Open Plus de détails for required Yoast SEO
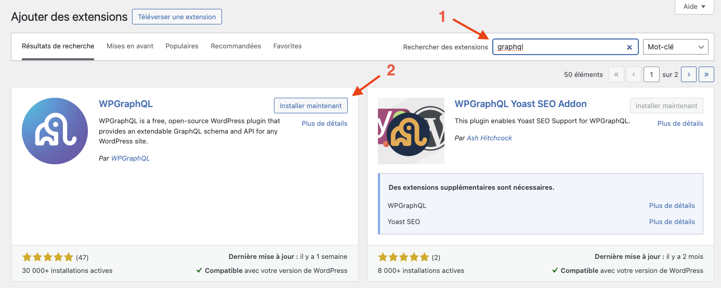This screenshot has height=288, width=721. point(672,221)
